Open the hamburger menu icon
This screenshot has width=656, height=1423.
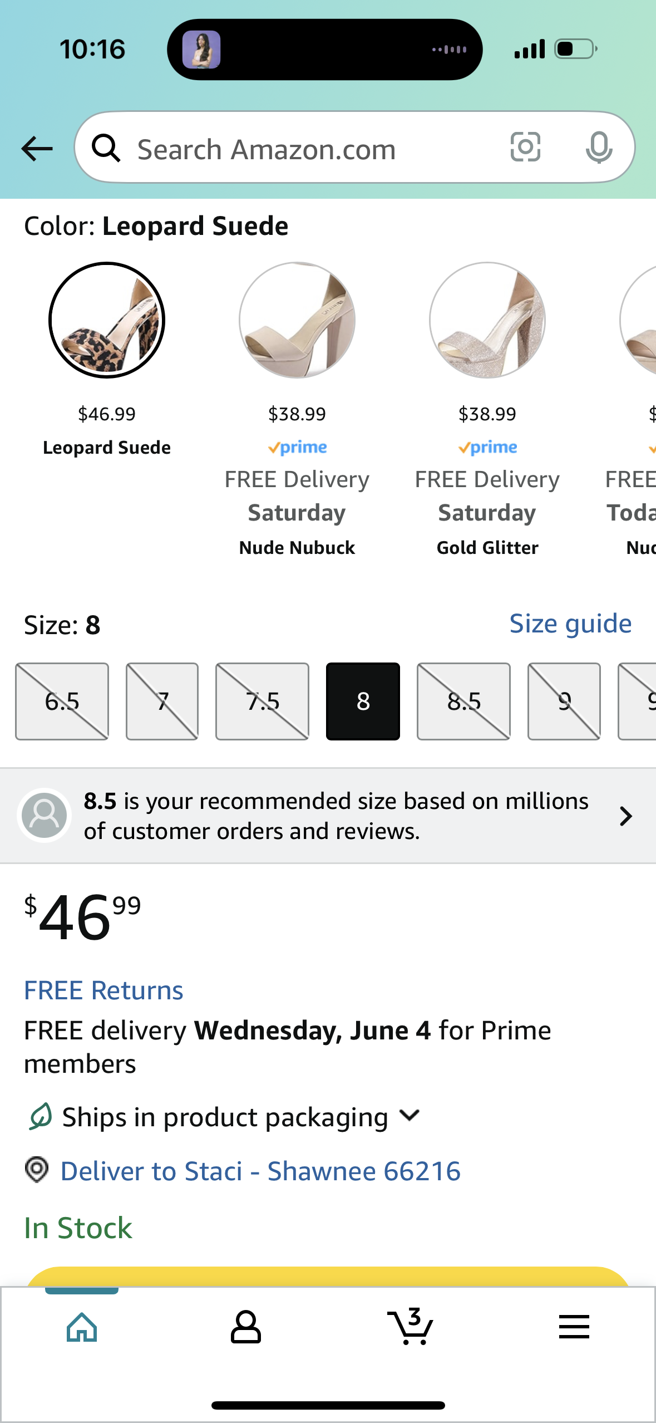click(574, 1327)
